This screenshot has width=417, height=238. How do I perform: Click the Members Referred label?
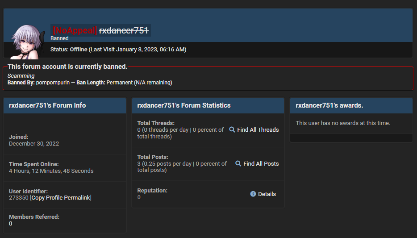click(x=34, y=217)
